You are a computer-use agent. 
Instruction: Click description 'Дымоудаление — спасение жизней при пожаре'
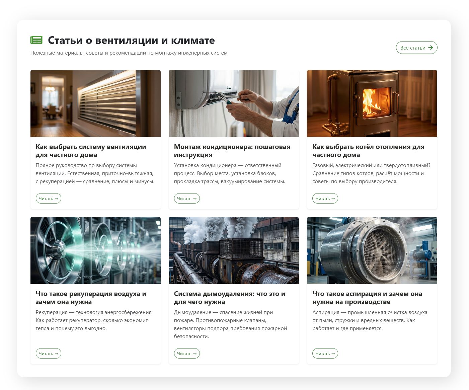230,324
